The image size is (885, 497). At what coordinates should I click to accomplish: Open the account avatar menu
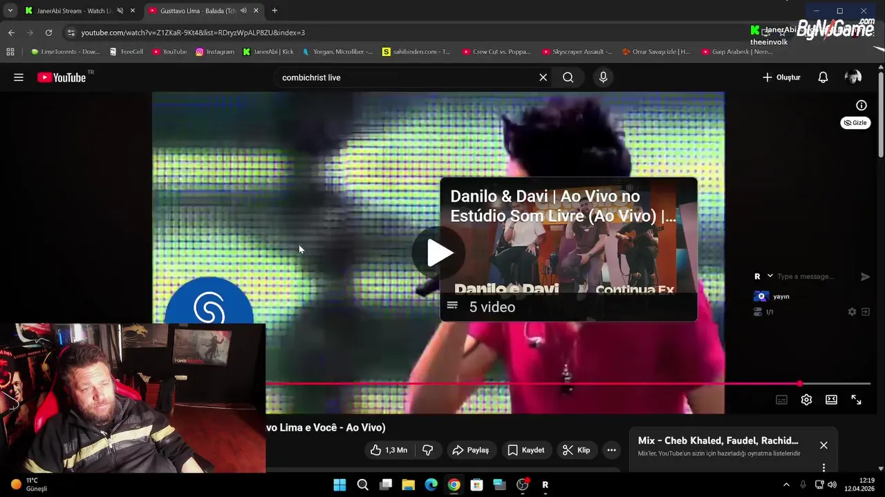(x=853, y=77)
